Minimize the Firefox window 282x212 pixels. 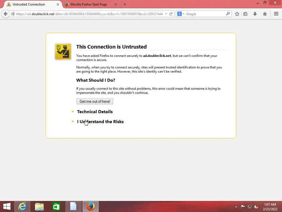[x=257, y=3]
